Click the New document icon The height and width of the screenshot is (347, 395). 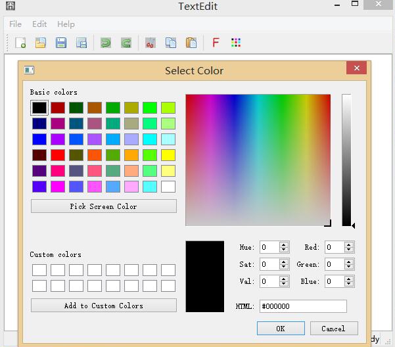point(20,43)
